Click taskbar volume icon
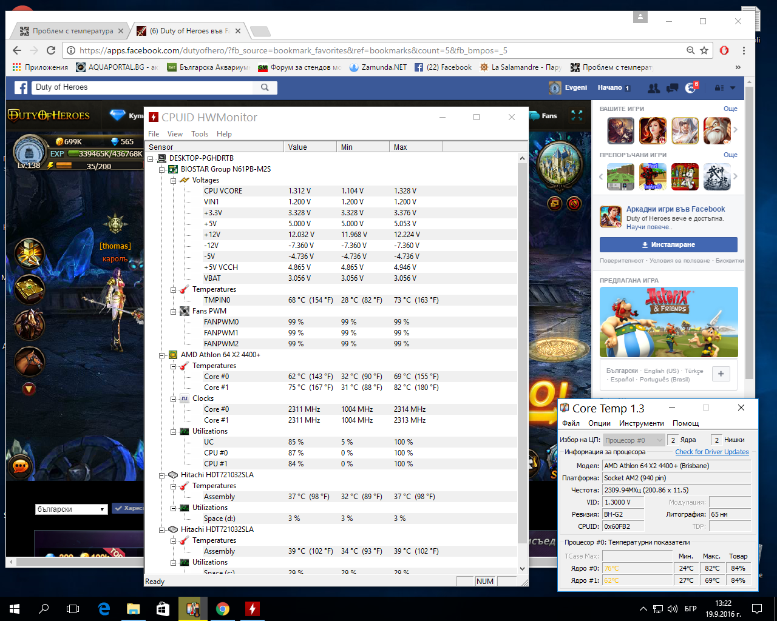Viewport: 777px width, 621px height. coord(673,608)
